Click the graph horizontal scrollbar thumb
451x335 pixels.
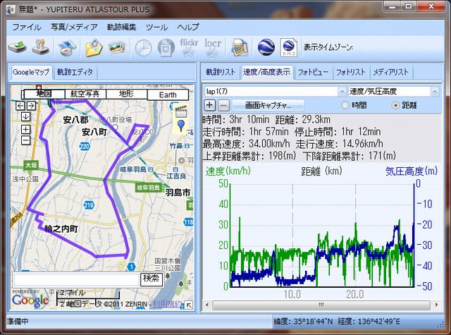[x=321, y=305]
